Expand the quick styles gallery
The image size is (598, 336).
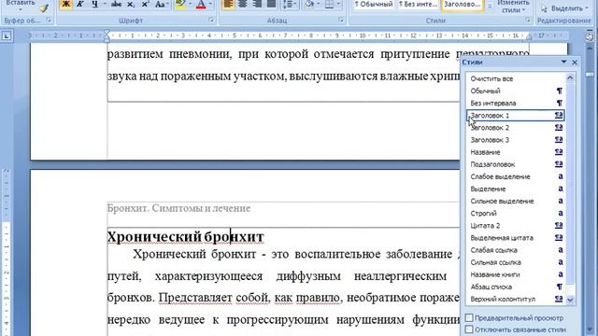point(490,7)
